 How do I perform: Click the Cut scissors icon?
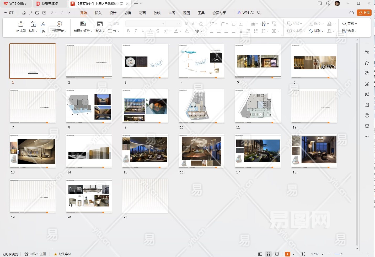coord(43,24)
